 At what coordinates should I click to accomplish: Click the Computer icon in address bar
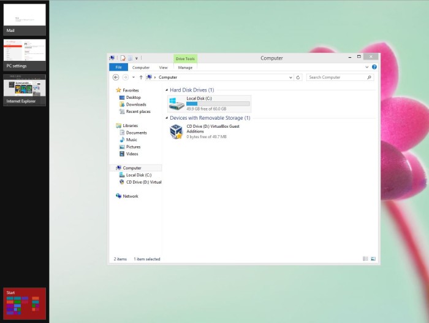pyautogui.click(x=149, y=77)
